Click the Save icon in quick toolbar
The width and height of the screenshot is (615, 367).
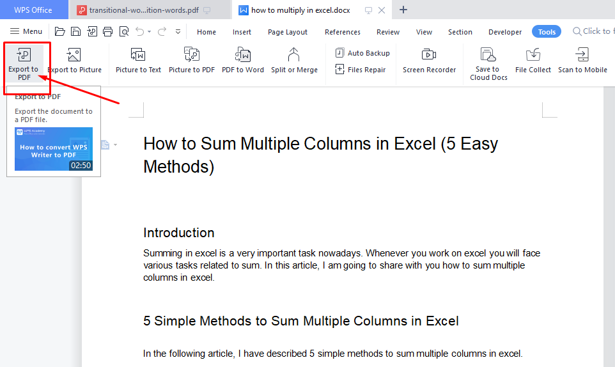pos(75,31)
